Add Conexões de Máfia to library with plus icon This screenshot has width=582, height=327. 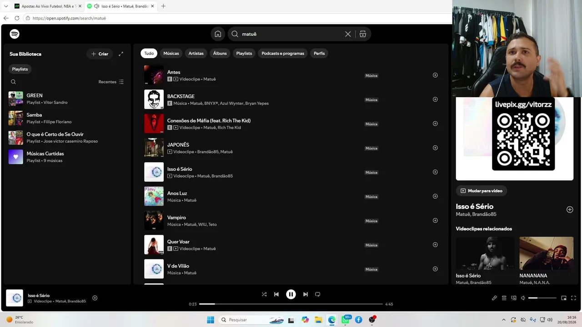pos(435,124)
